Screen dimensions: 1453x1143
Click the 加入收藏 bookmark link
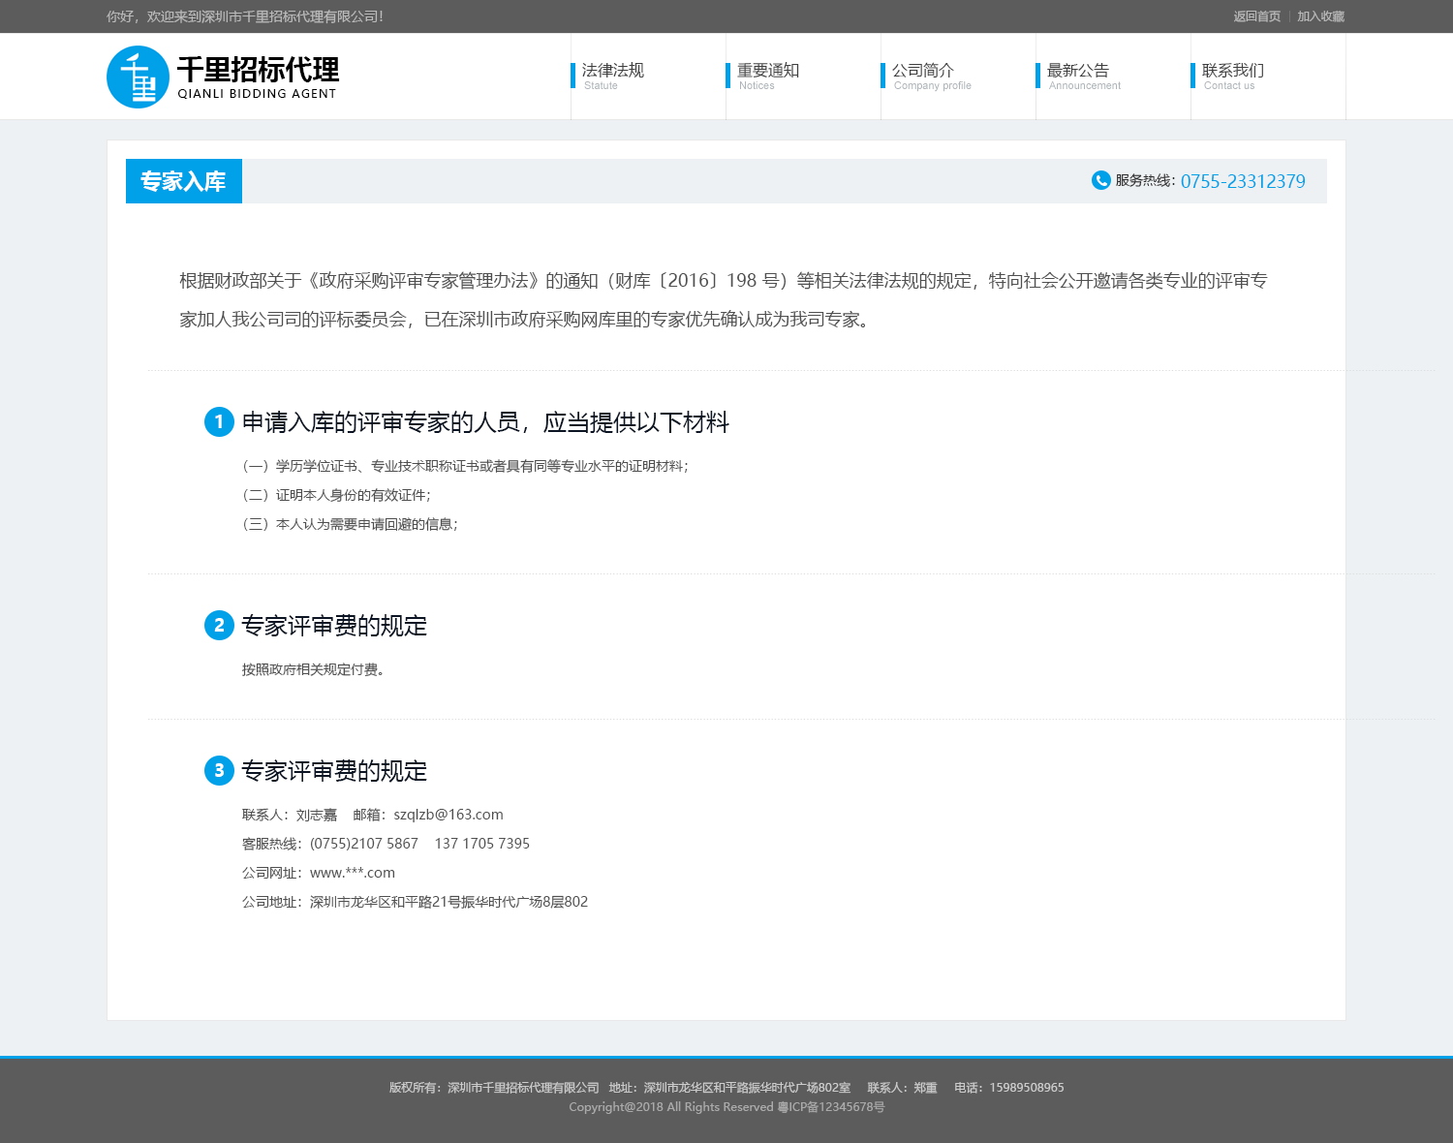[x=1319, y=15]
